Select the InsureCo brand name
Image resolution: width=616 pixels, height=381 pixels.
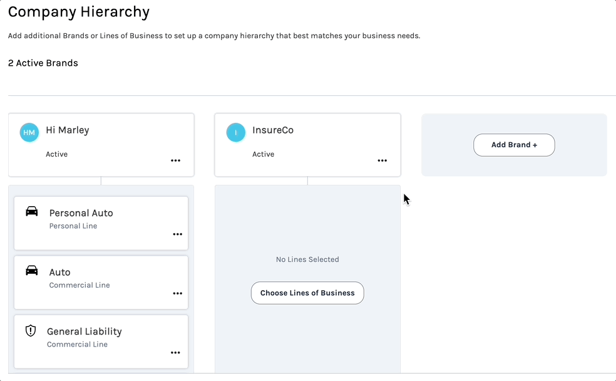273,130
